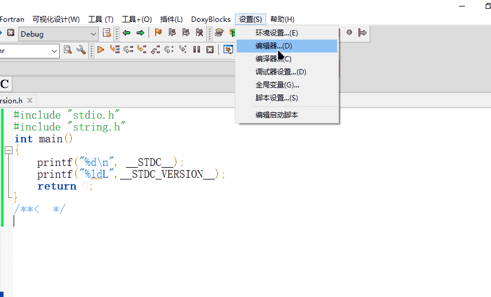The image size is (491, 297).
Task: Click the large C toolbar button
Action: [5, 84]
